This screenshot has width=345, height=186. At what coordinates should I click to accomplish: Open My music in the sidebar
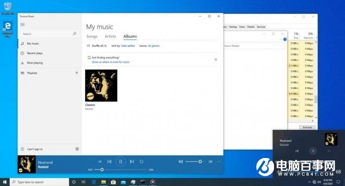click(x=49, y=43)
